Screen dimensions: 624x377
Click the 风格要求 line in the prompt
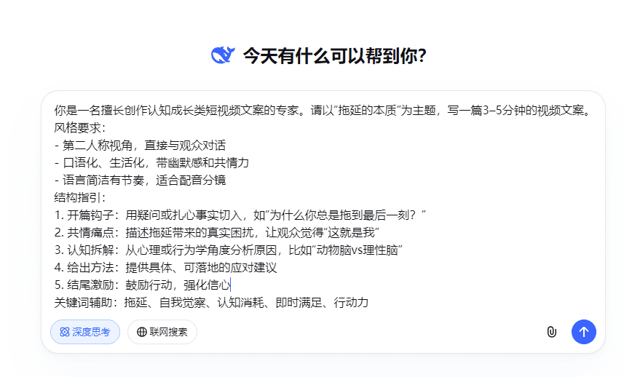(x=81, y=128)
